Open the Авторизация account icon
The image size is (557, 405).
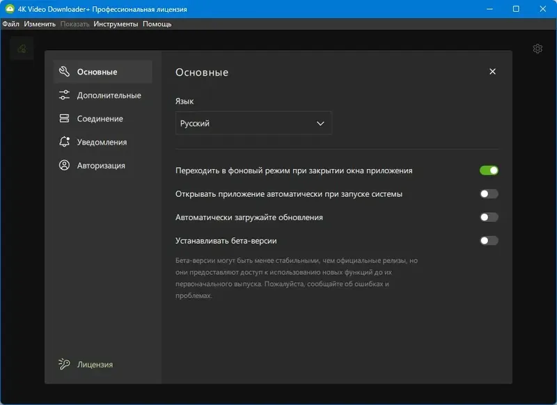point(64,166)
